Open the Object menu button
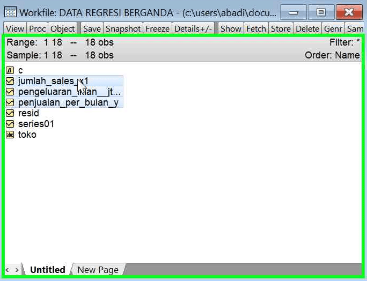Screen dimensions: 367x281 pos(63,29)
